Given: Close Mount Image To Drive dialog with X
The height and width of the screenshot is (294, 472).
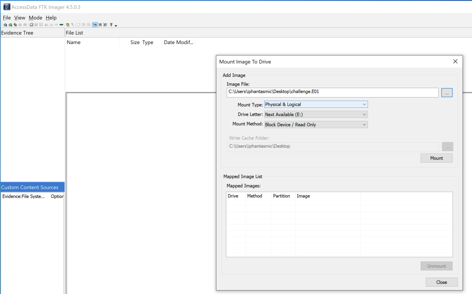Looking at the screenshot, I should tap(455, 61).
